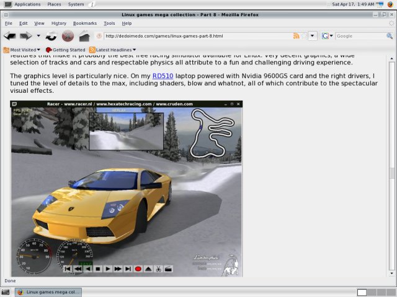Open the Getting Started bookmark
The width and height of the screenshot is (397, 297).
pyautogui.click(x=66, y=49)
